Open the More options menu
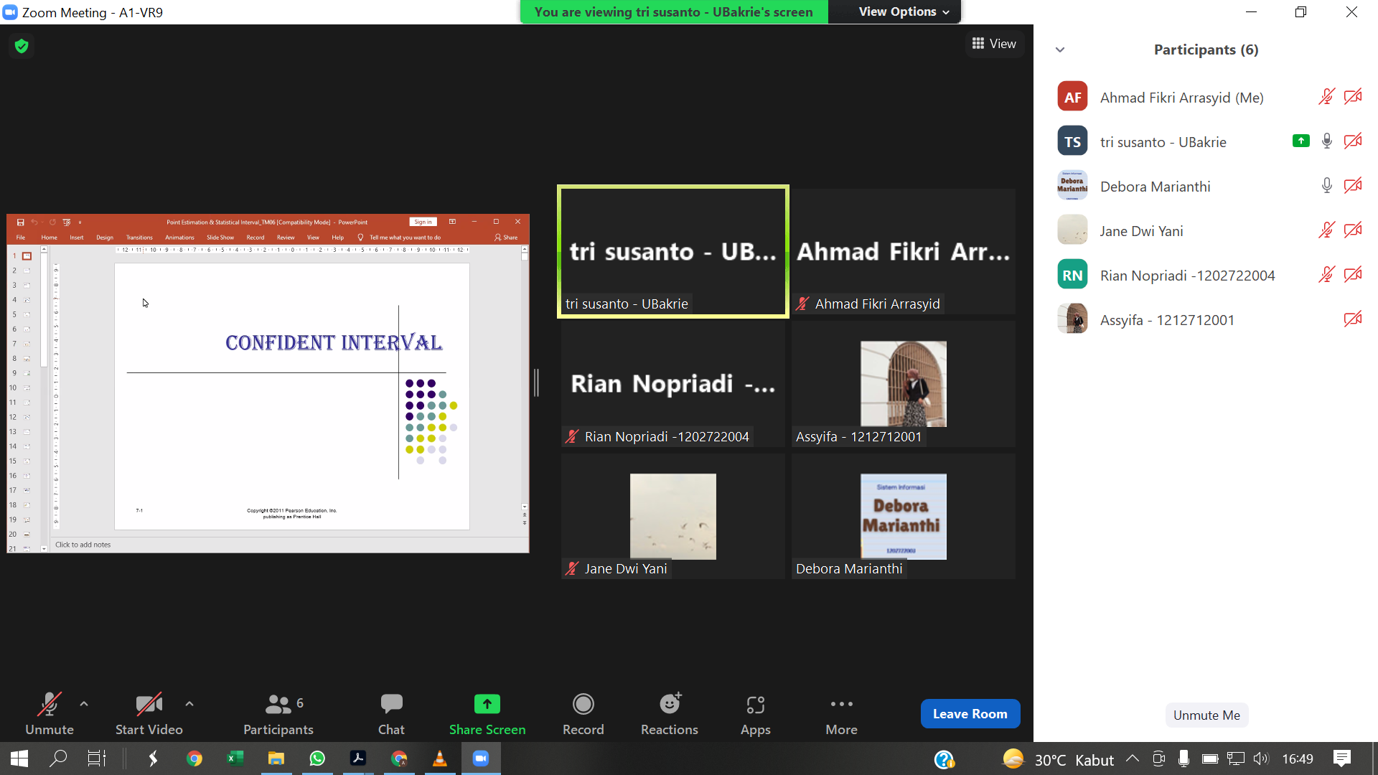The width and height of the screenshot is (1378, 775). [x=842, y=714]
